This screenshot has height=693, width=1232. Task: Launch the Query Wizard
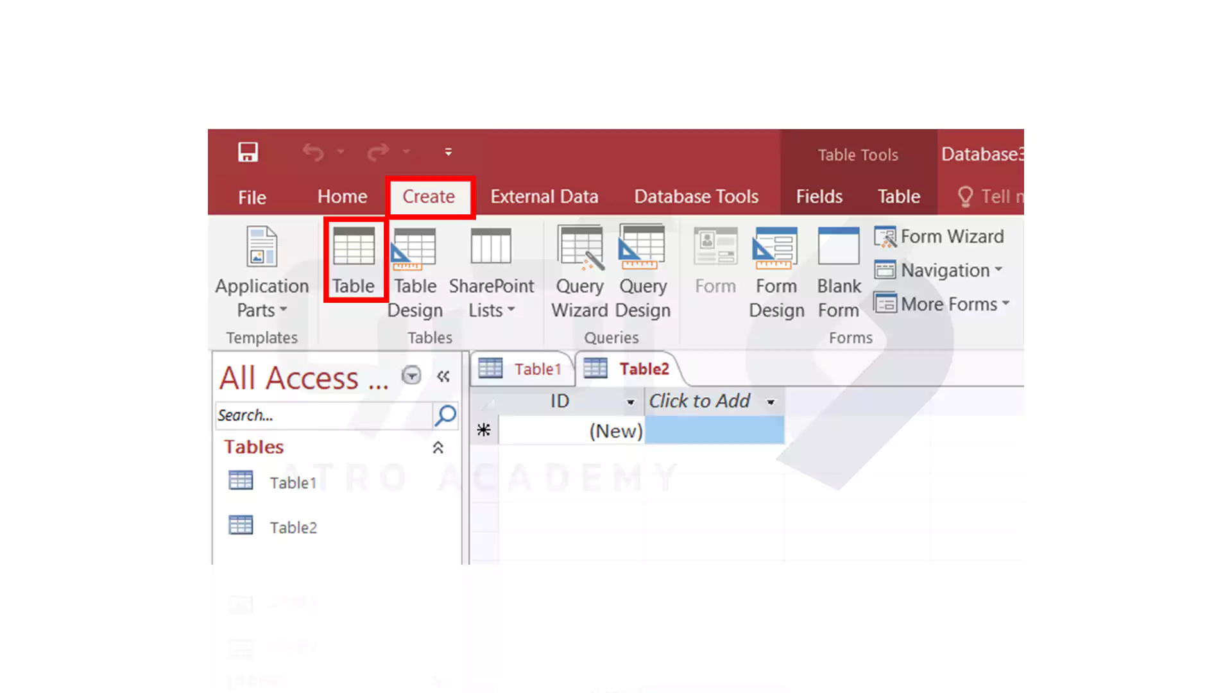point(579,272)
